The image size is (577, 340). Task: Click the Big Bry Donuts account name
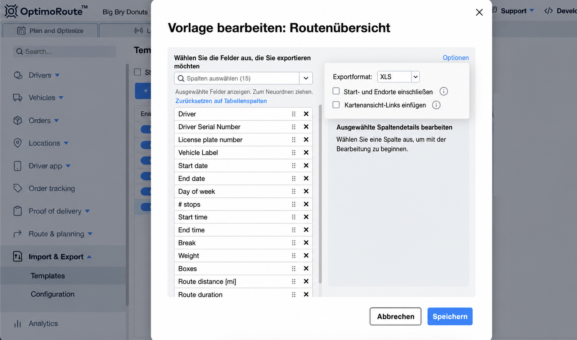pos(125,12)
